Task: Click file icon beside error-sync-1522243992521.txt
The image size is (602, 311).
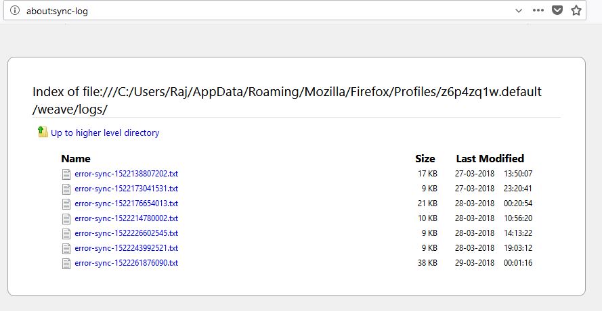Action: click(66, 248)
